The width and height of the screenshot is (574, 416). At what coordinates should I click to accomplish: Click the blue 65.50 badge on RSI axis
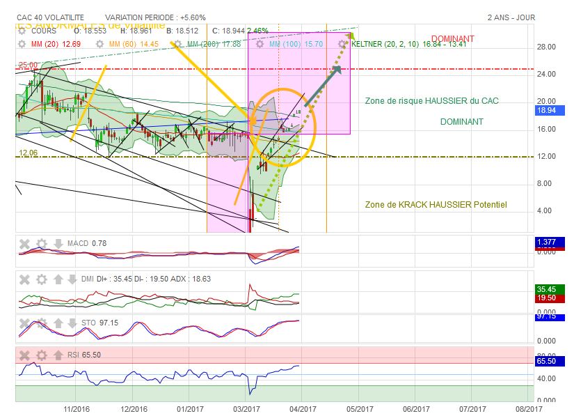(550, 361)
